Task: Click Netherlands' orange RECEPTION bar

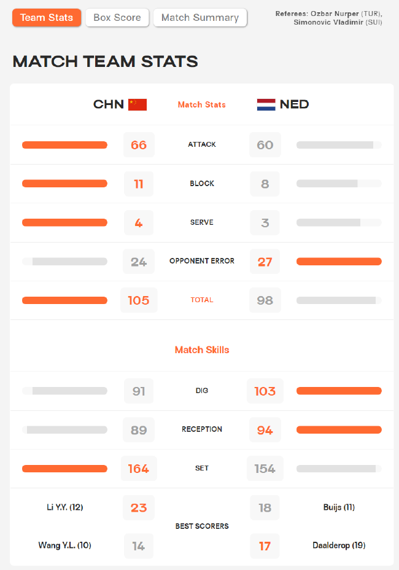Action: pos(339,430)
